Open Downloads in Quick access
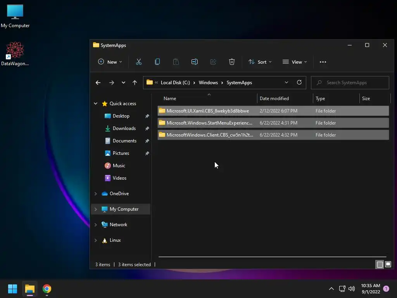397x298 pixels. [x=124, y=128]
